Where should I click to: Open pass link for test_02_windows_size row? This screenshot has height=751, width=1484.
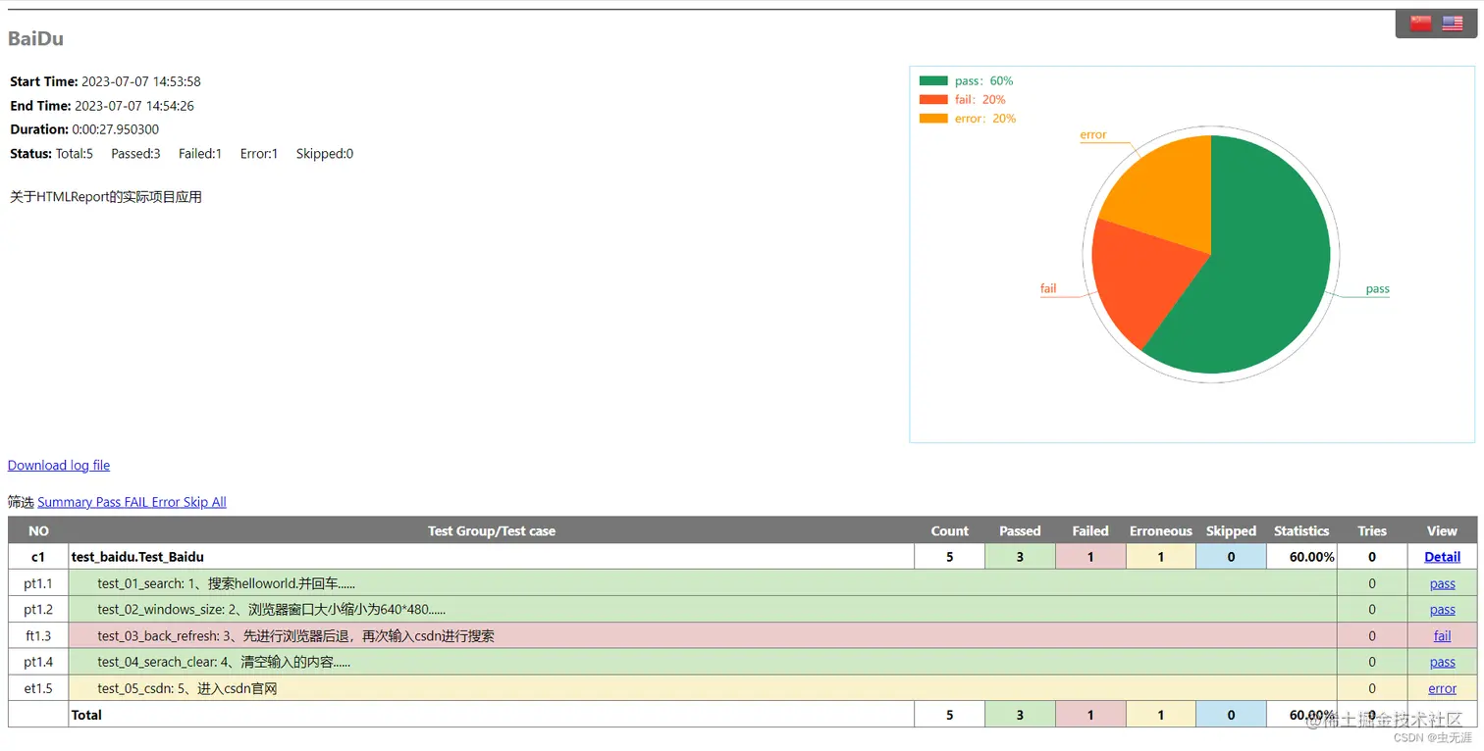click(1442, 610)
